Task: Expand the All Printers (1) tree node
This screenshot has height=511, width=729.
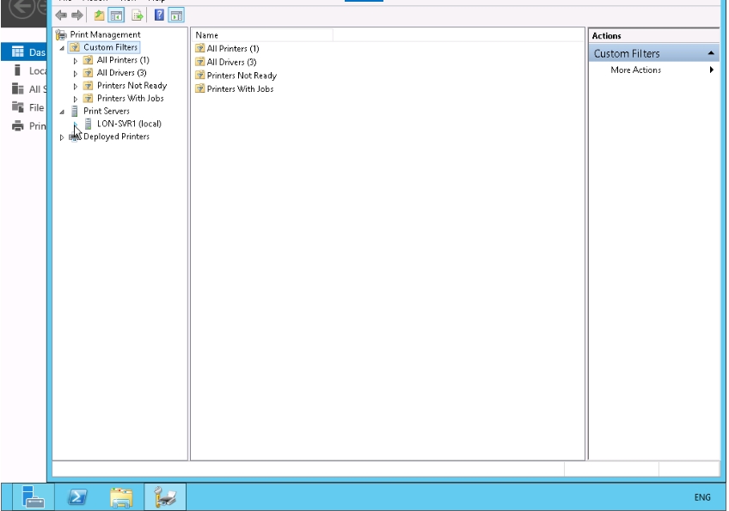Action: click(76, 61)
